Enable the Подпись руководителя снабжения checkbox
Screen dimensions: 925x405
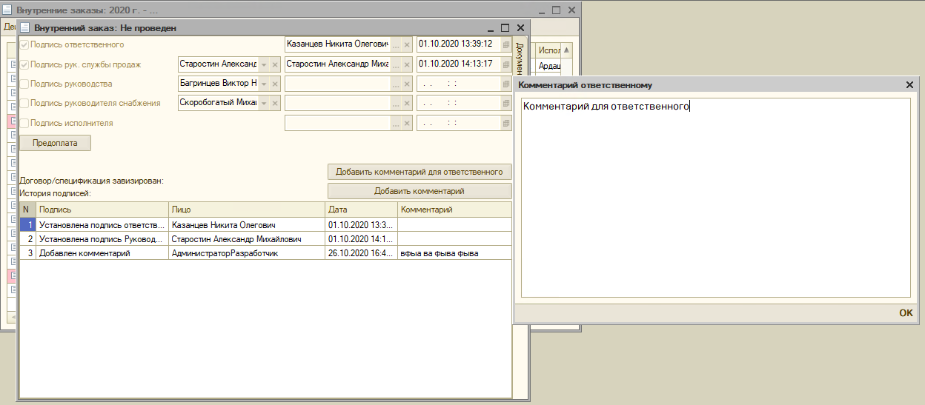[24, 104]
